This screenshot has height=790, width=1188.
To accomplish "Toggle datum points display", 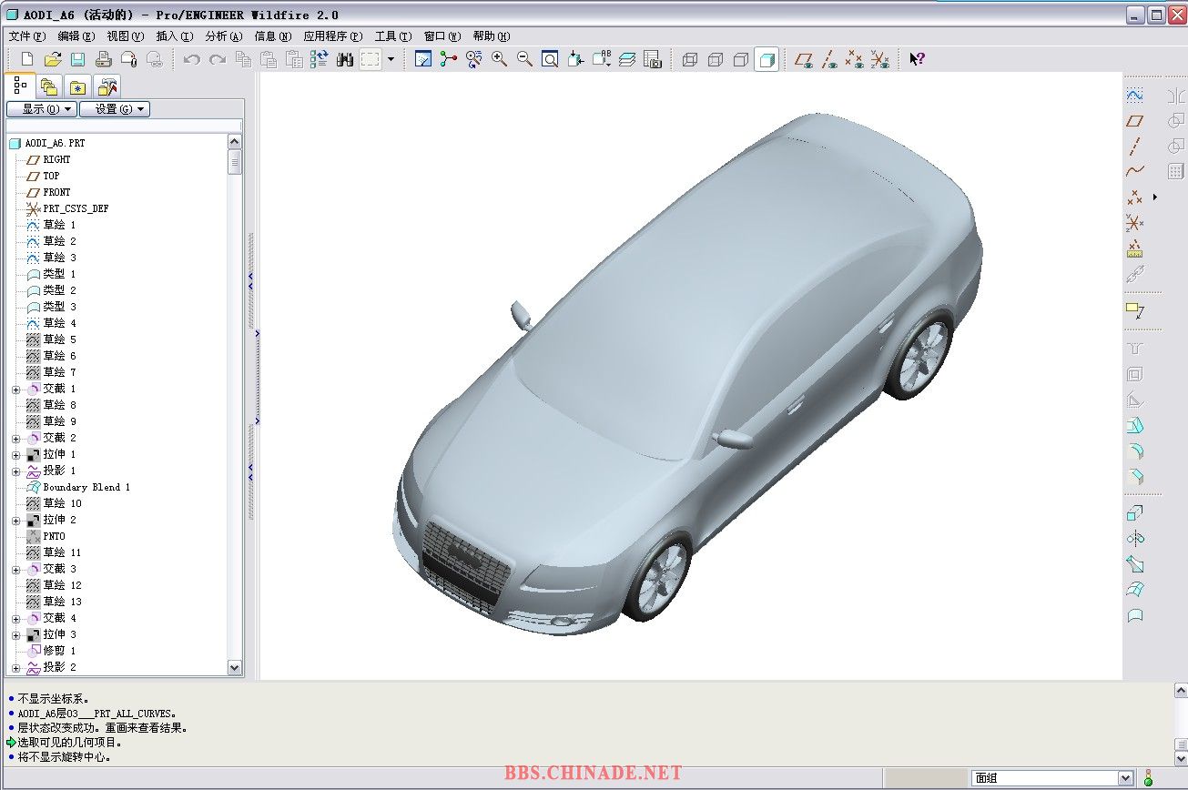I will coord(854,59).
